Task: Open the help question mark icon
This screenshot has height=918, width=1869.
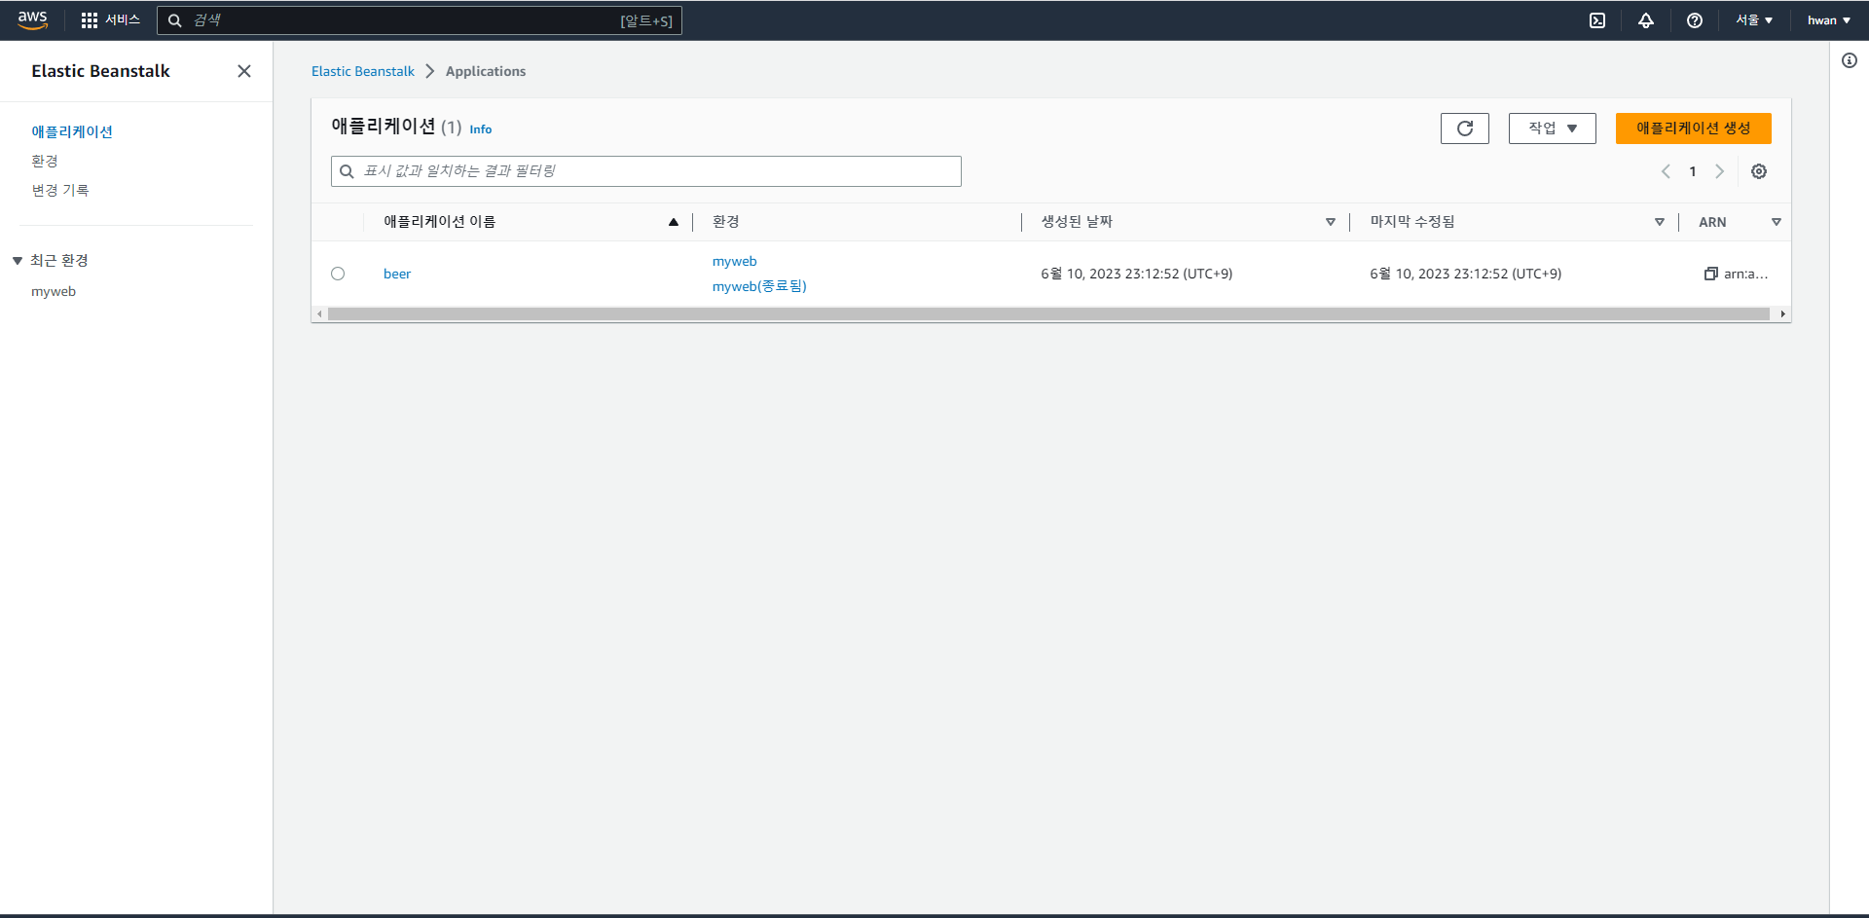Action: [1695, 20]
